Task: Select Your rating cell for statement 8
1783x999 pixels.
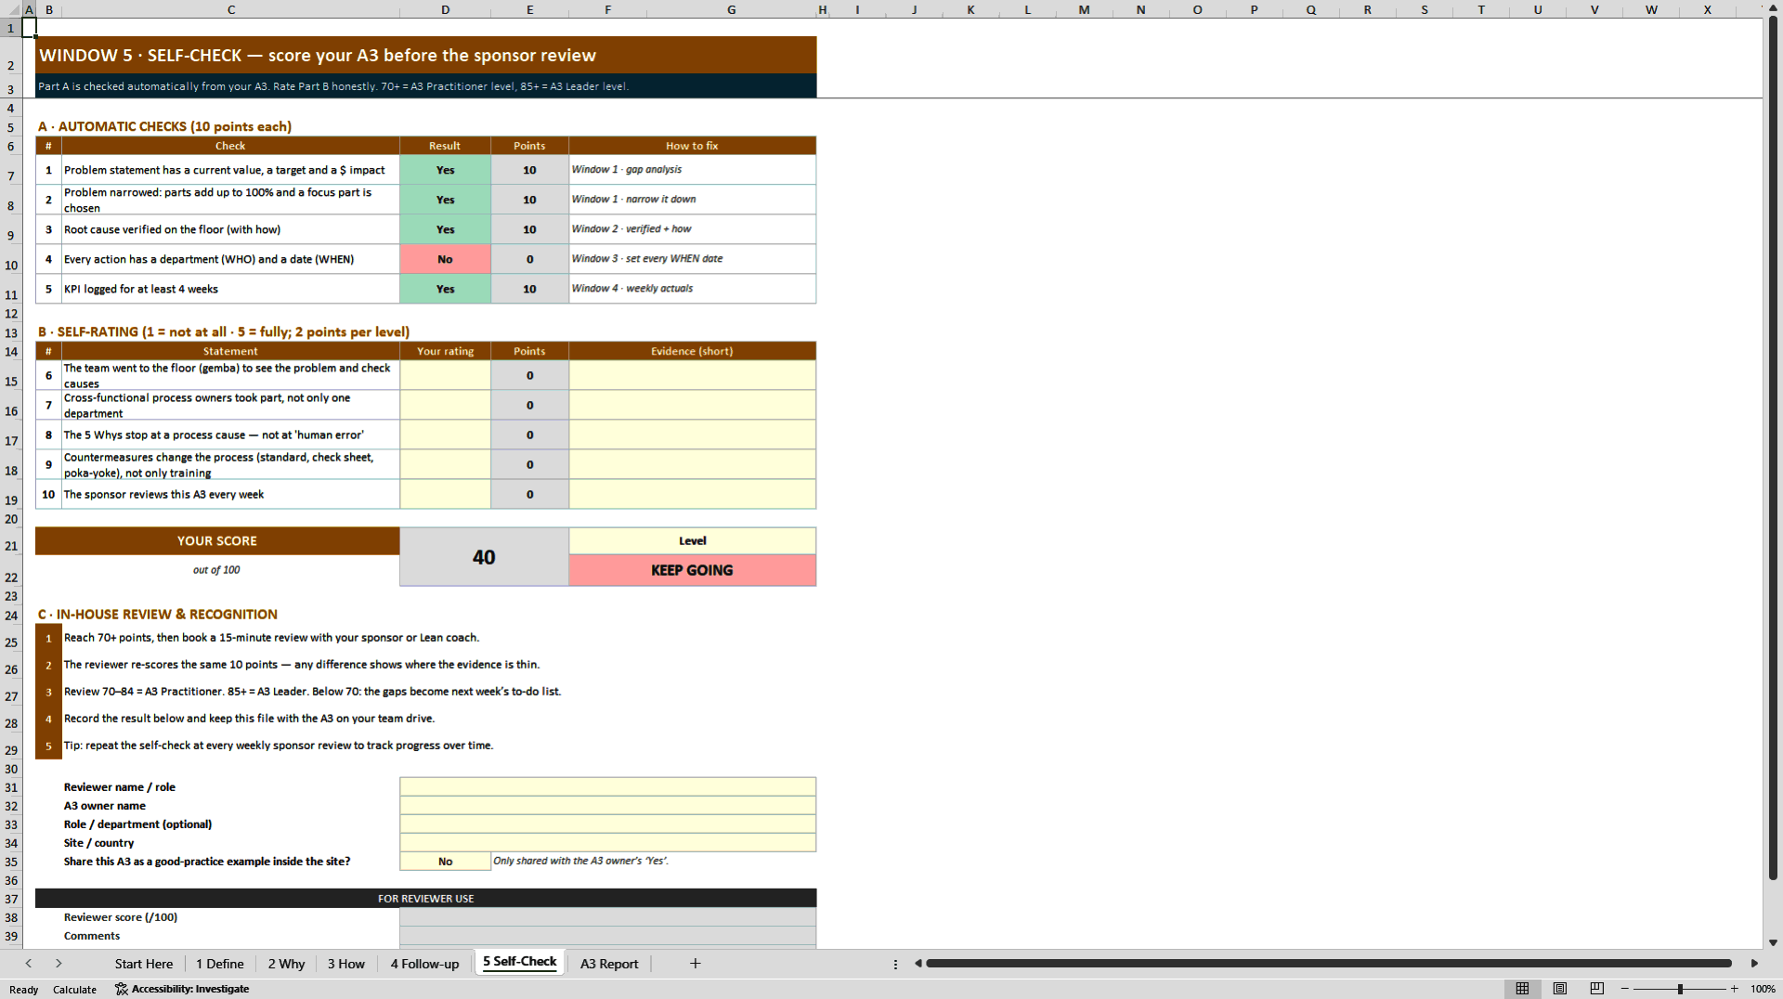Action: point(445,435)
